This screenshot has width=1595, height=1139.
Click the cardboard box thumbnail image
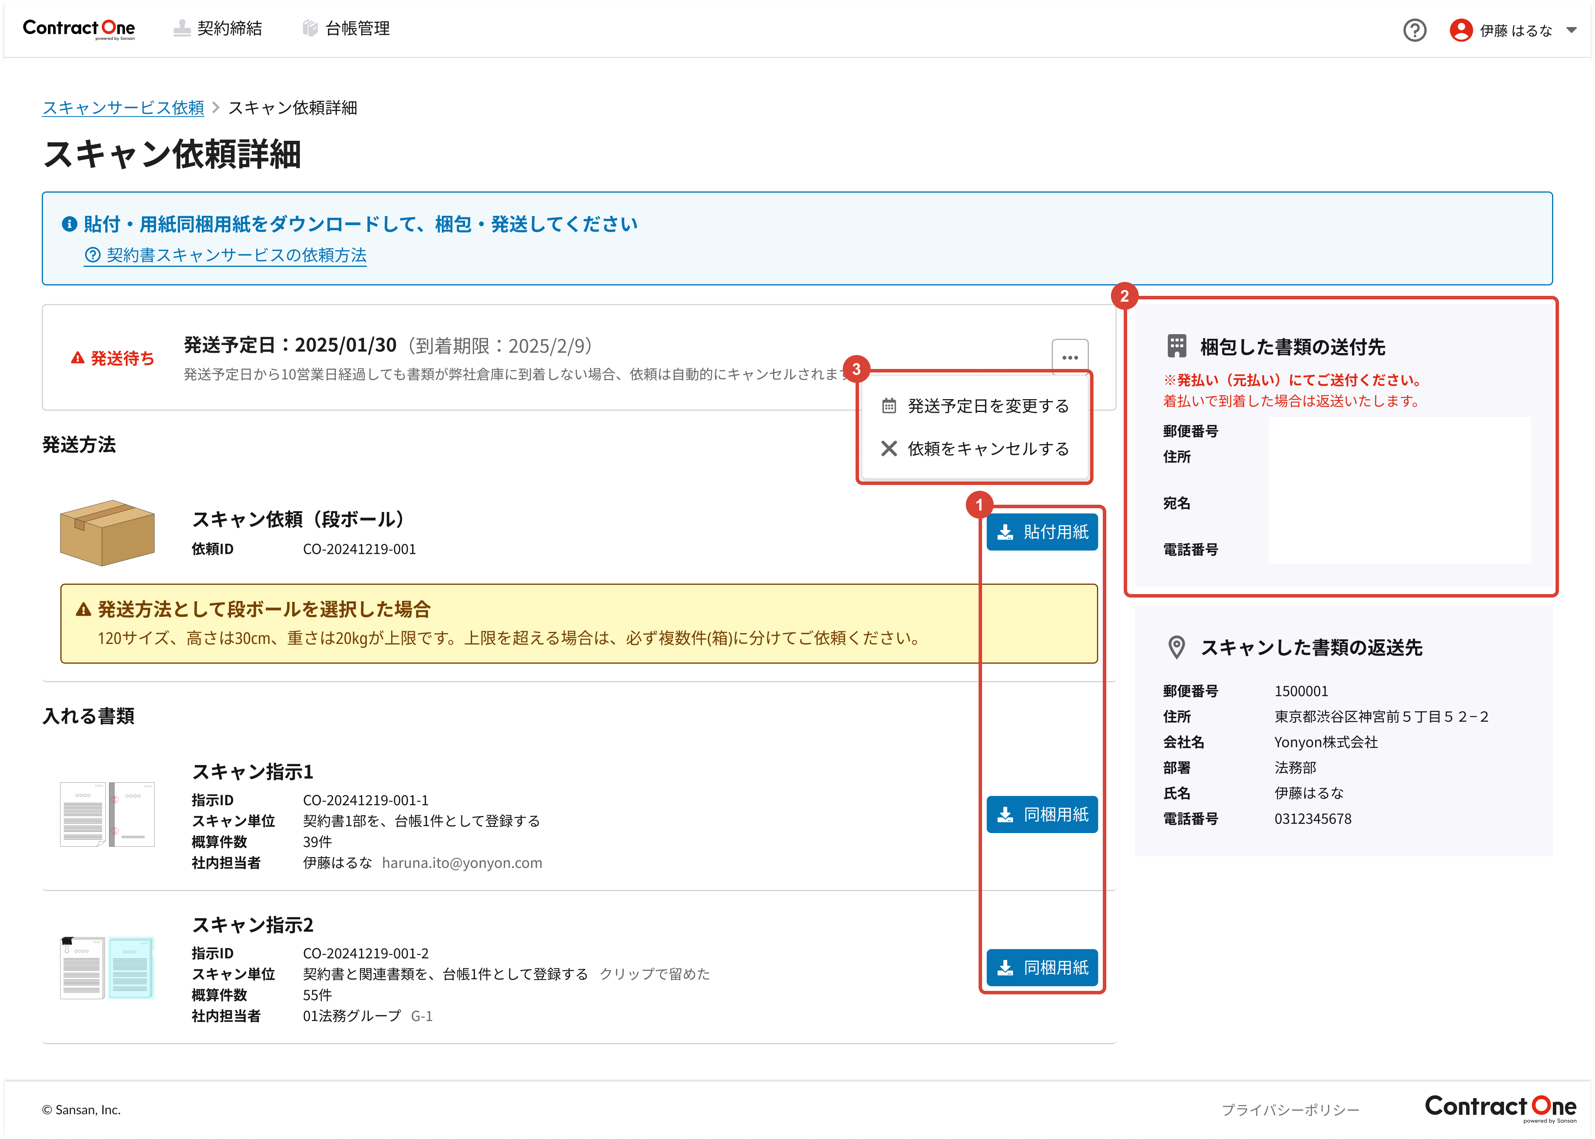[107, 532]
